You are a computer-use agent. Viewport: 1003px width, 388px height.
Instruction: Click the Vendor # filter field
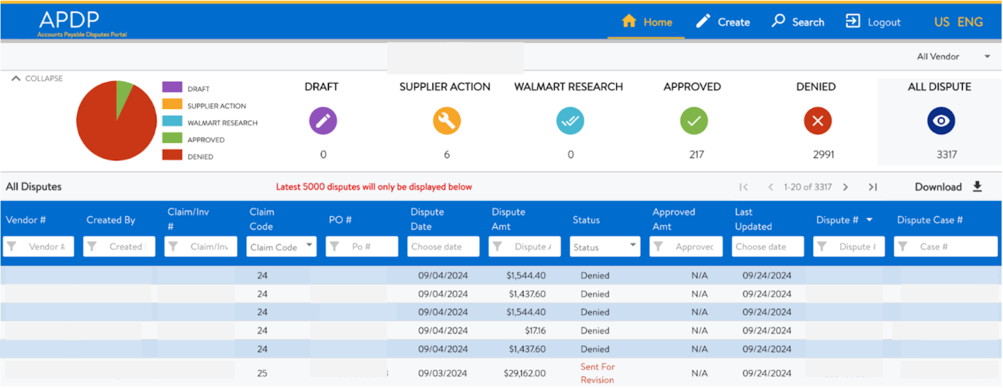click(x=39, y=247)
